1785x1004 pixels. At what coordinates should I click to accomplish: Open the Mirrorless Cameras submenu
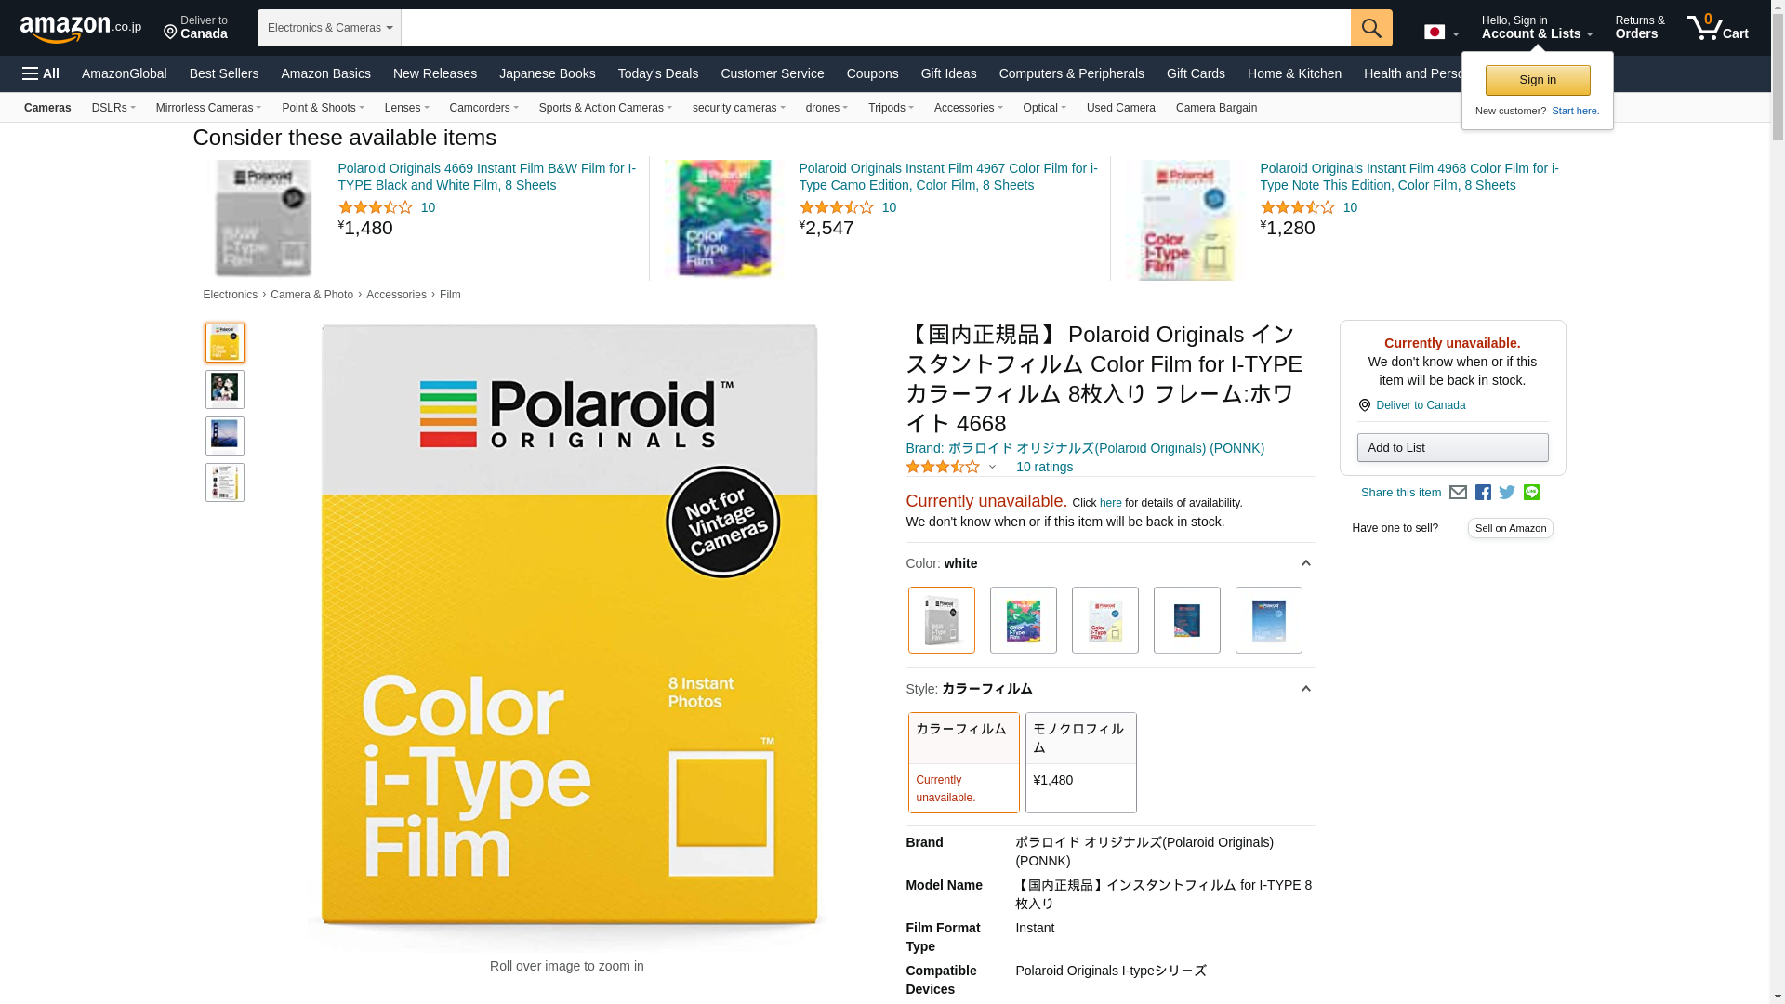tap(208, 108)
